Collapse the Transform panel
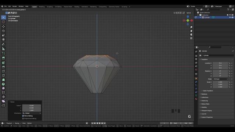The height and width of the screenshot is (132, 235). (204, 59)
